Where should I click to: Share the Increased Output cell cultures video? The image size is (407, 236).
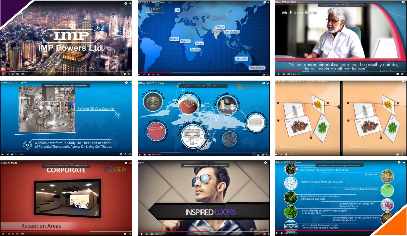coord(403,162)
